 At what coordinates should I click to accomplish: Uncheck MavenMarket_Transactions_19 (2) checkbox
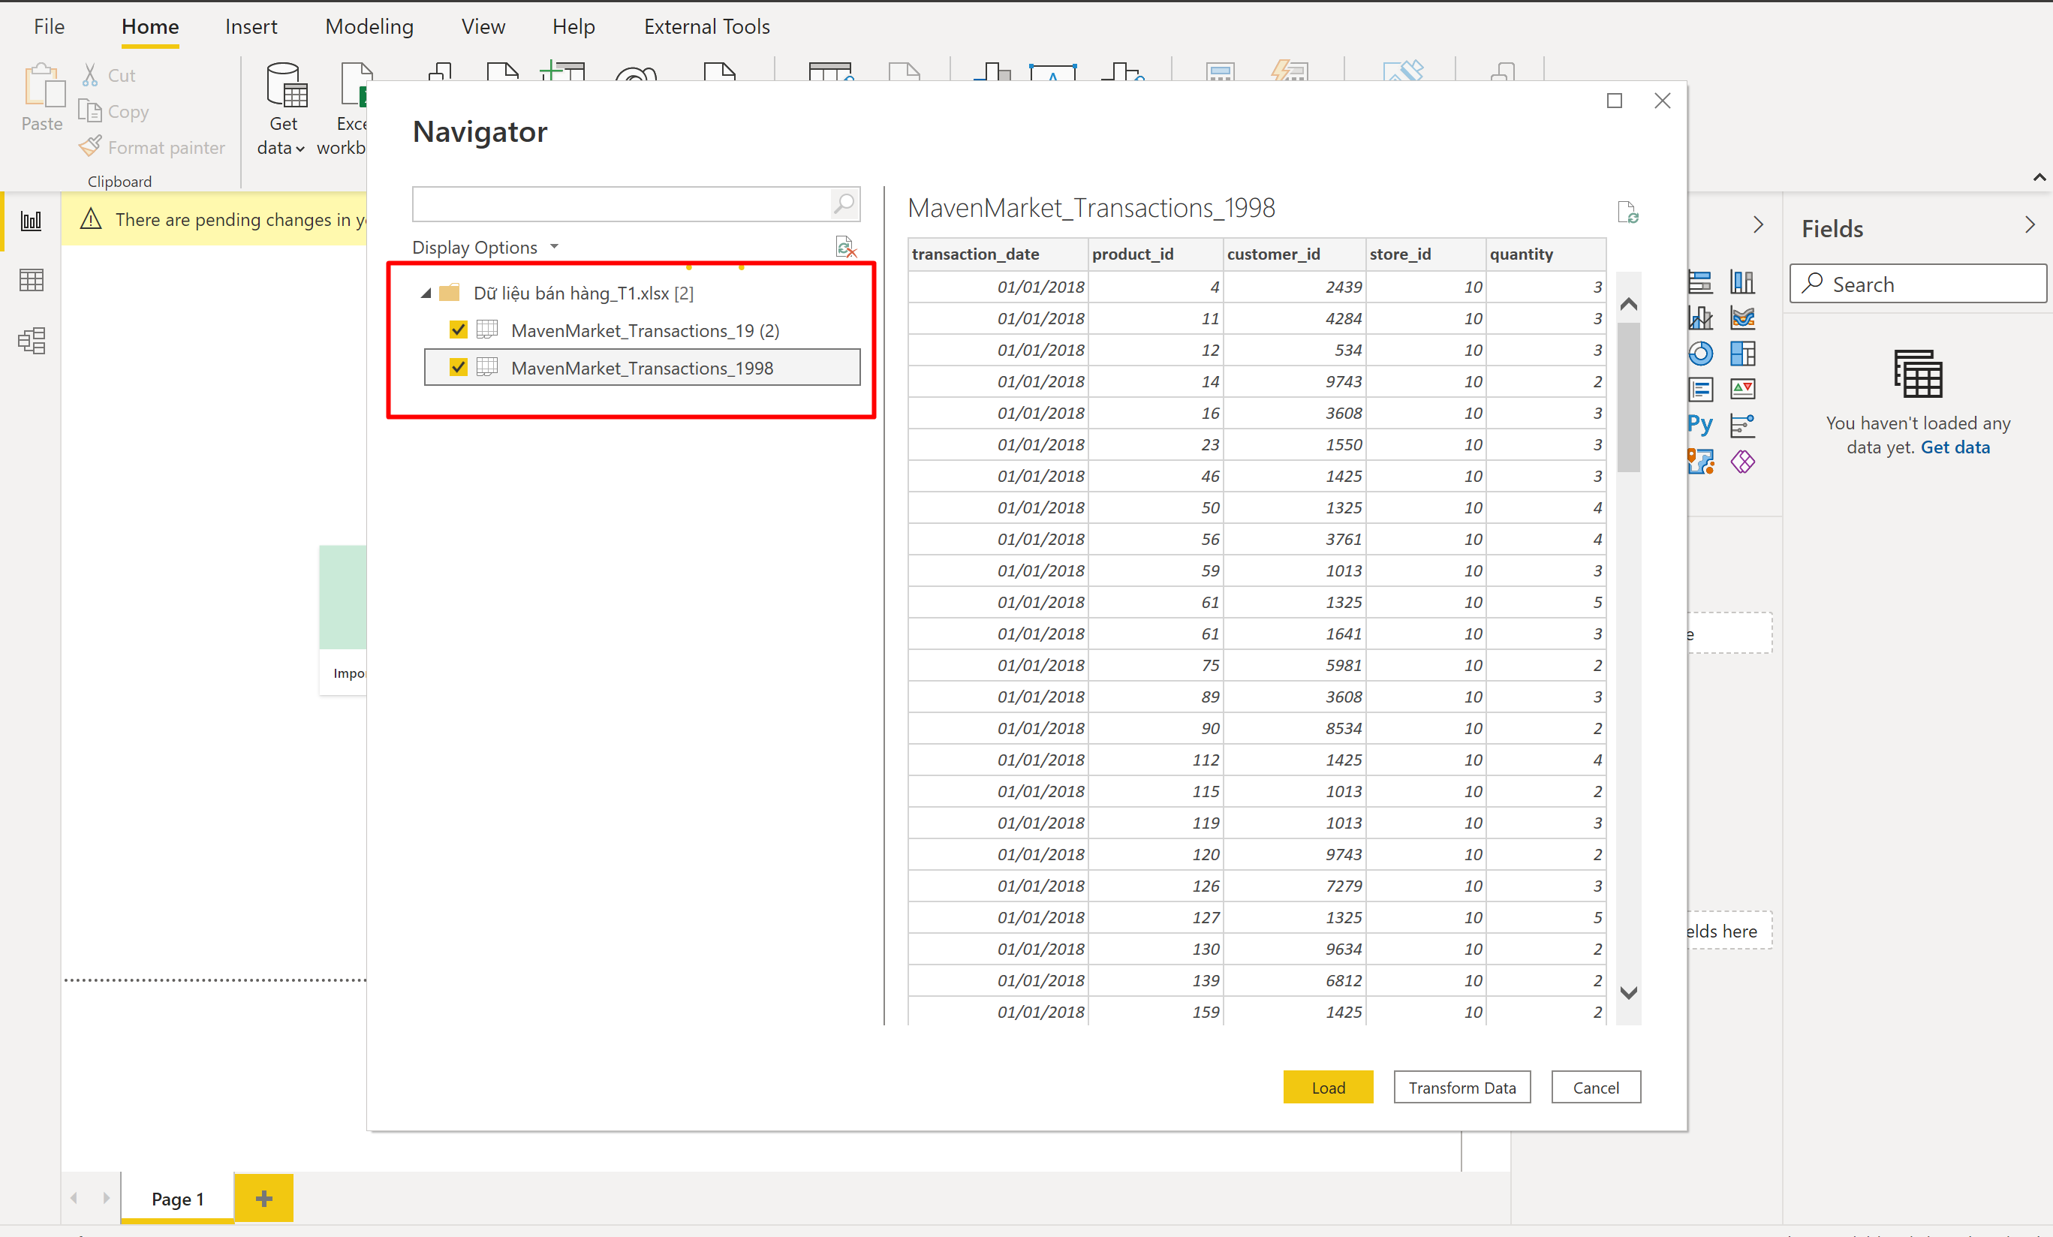tap(457, 330)
